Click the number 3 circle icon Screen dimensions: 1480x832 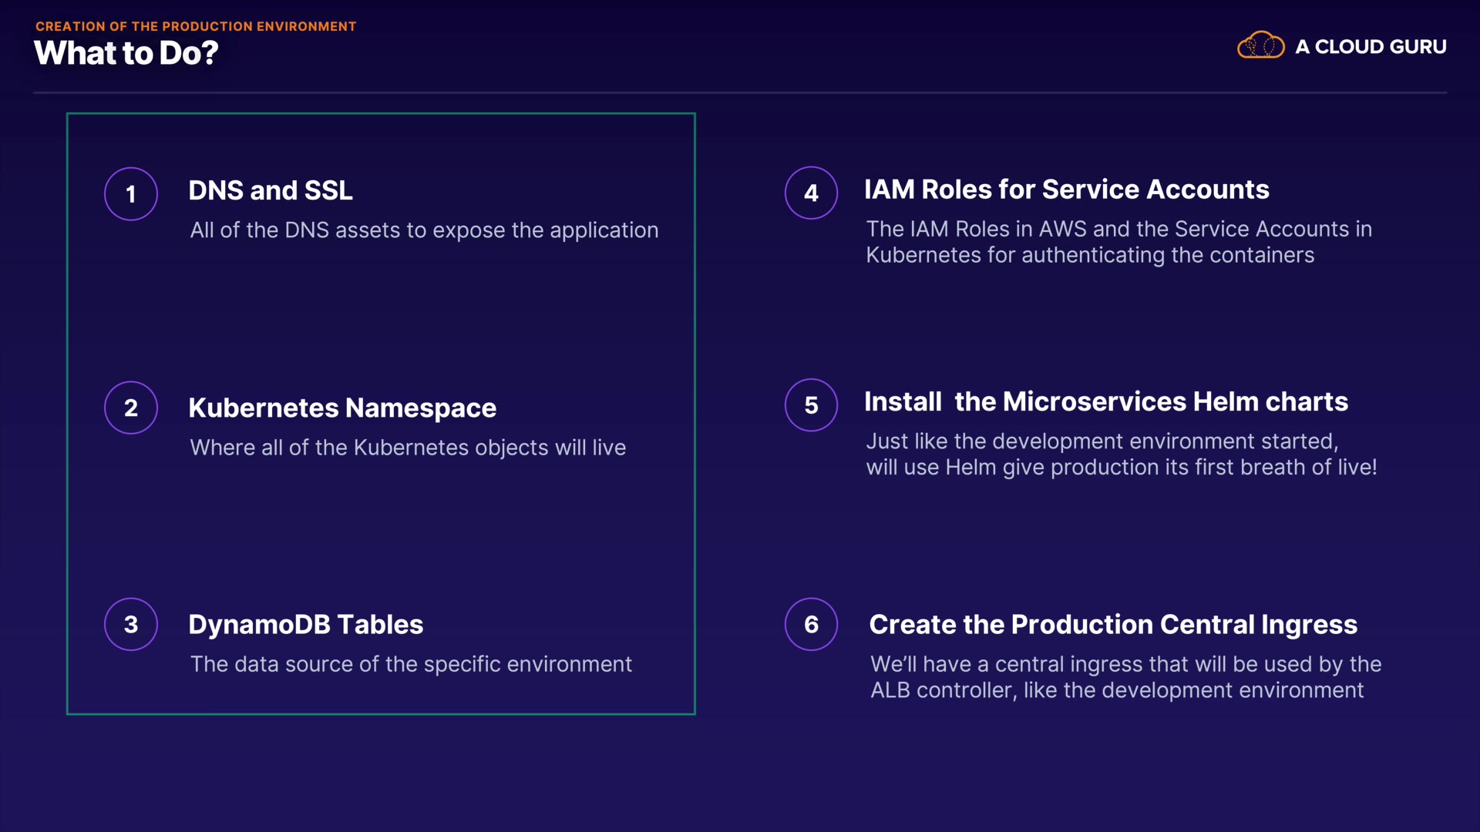131,624
